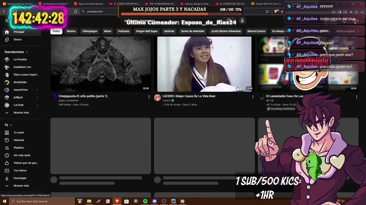Open Shorts from the sidebar
This screenshot has width=366, height=205.
point(22,40)
